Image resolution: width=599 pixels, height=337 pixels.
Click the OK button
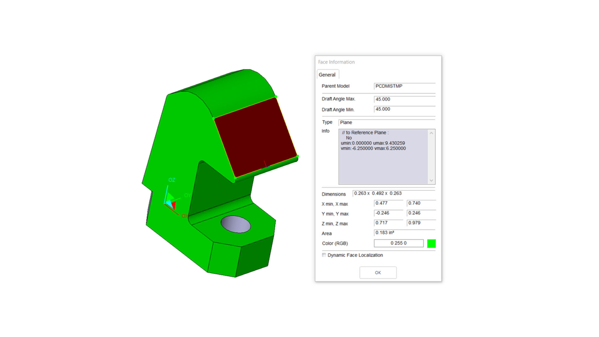click(378, 272)
